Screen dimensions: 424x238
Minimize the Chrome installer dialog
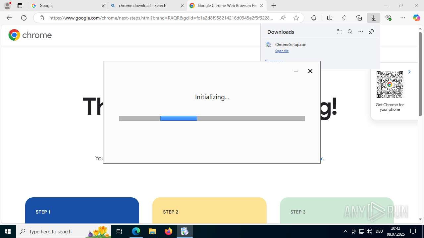296,71
